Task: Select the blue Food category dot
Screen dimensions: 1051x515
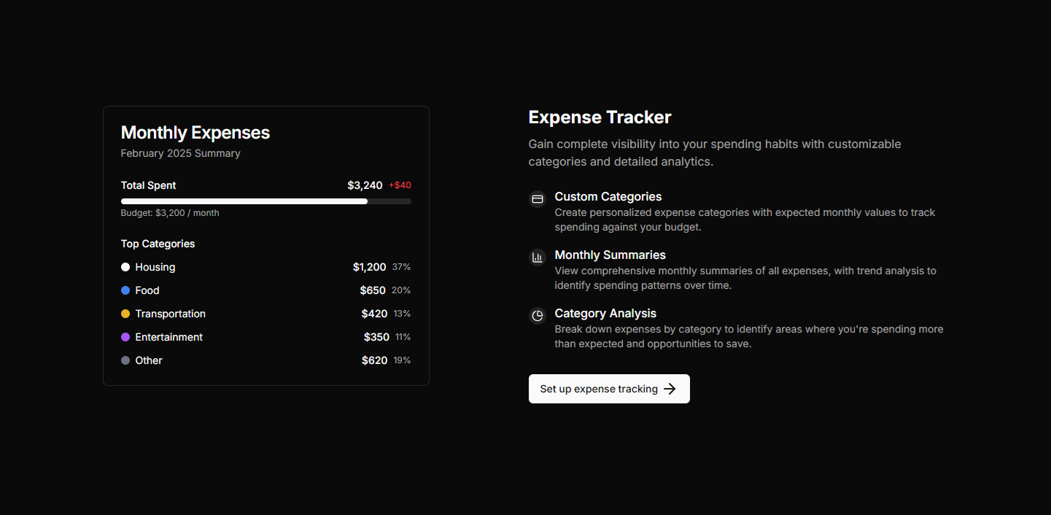Action: (125, 290)
